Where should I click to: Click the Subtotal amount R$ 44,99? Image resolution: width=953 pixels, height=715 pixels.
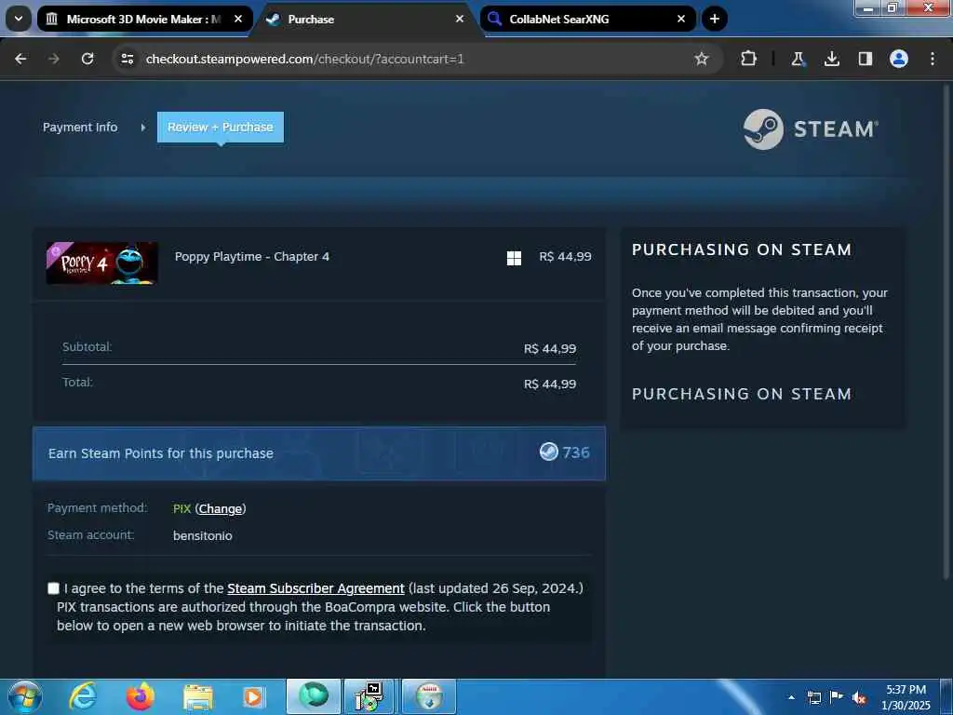pyautogui.click(x=550, y=348)
